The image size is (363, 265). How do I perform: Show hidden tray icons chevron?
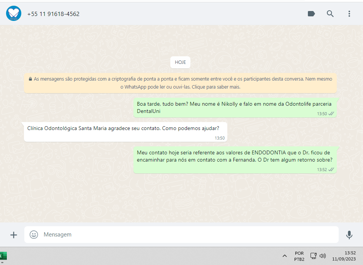click(285, 256)
